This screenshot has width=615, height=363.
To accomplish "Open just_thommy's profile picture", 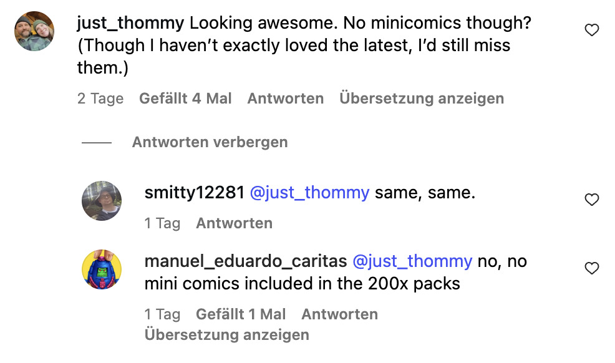I will point(34,31).
